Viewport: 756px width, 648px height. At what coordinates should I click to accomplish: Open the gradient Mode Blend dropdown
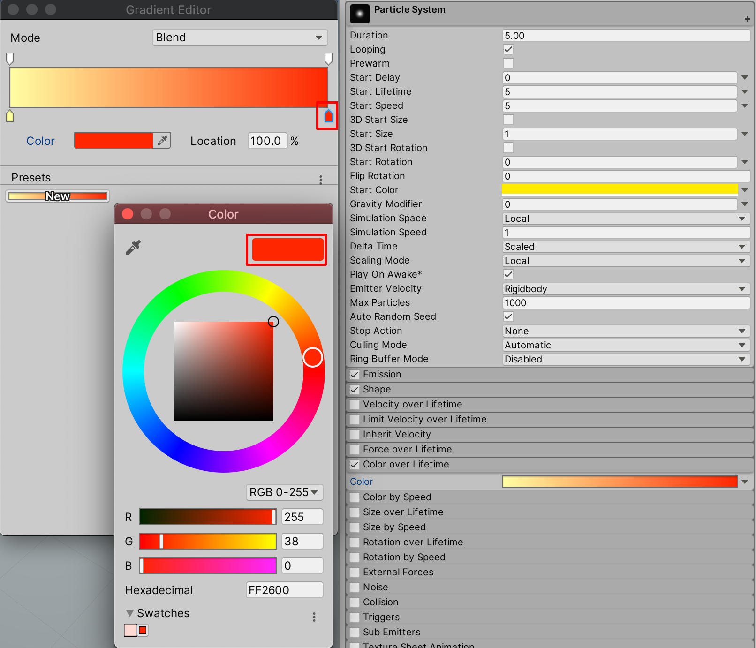(240, 38)
